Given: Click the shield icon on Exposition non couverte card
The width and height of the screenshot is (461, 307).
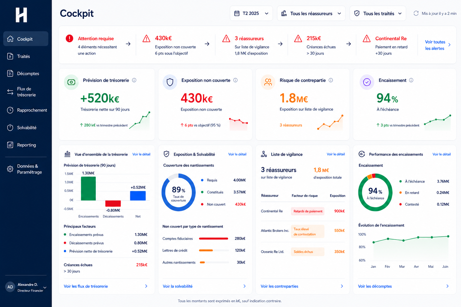Looking at the screenshot, I should (170, 82).
